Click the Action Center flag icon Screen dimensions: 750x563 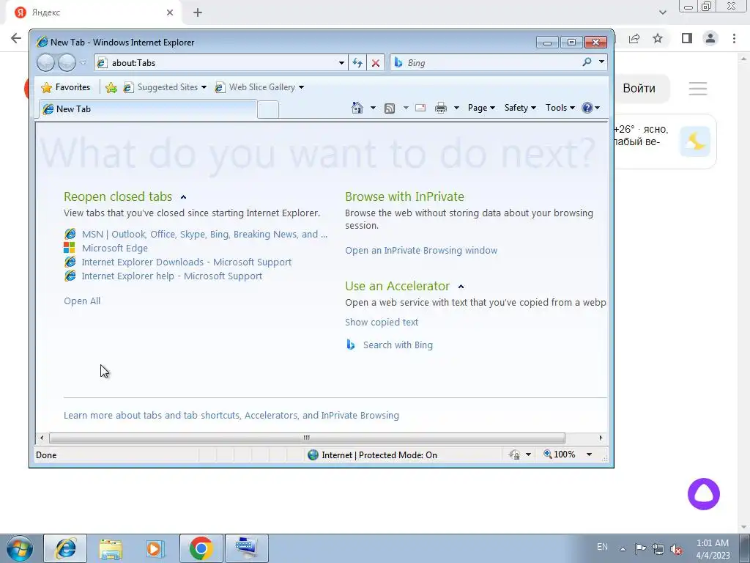pyautogui.click(x=640, y=548)
